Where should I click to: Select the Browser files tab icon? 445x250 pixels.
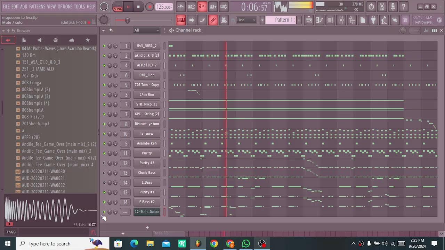click(24, 40)
